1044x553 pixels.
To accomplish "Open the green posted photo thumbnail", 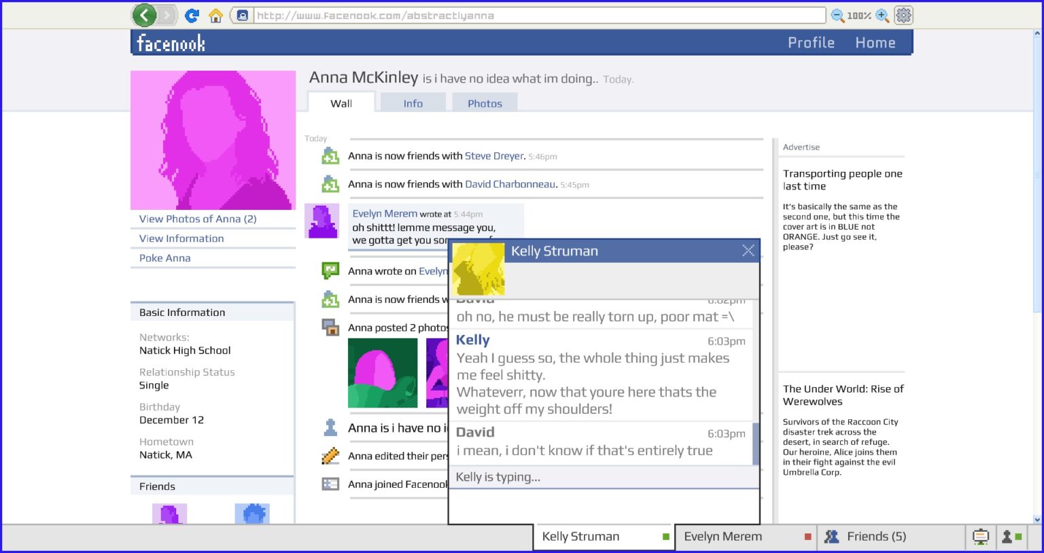I will (x=383, y=373).
